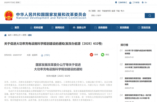Viewport: 157px width, 102px height.
Task: Click the globe language icon
Action: pyautogui.click(x=143, y=3)
